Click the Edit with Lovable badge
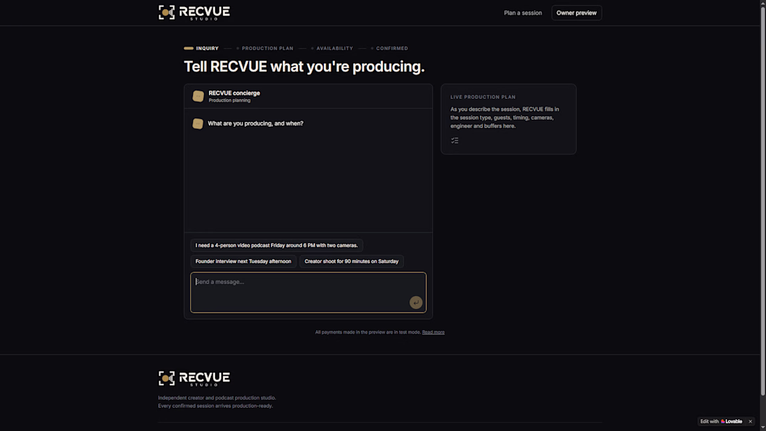 click(721, 421)
